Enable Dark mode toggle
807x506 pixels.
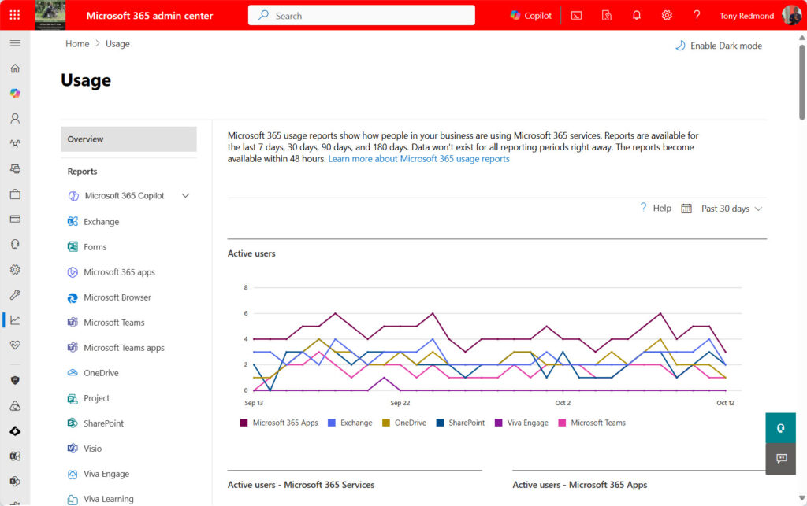pyautogui.click(x=718, y=46)
